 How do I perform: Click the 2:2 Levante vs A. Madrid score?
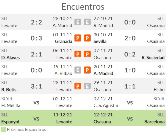tap(36, 22)
